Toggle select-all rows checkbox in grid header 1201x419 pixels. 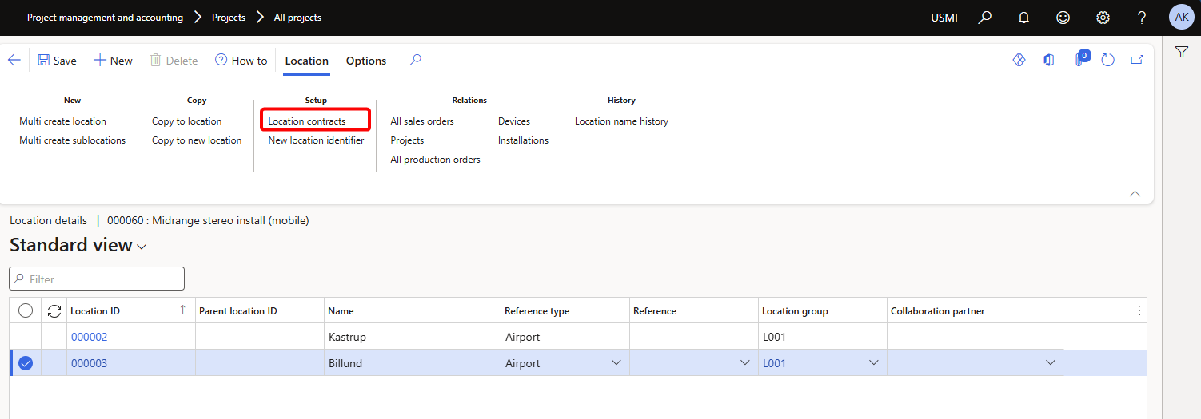[x=26, y=311]
